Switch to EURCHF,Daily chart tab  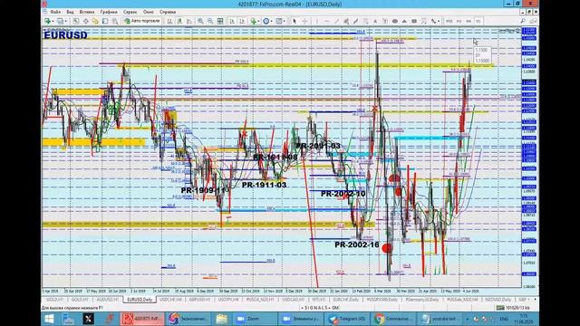coord(346,300)
